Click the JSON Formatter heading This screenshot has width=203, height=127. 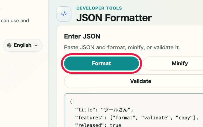tap(114, 18)
